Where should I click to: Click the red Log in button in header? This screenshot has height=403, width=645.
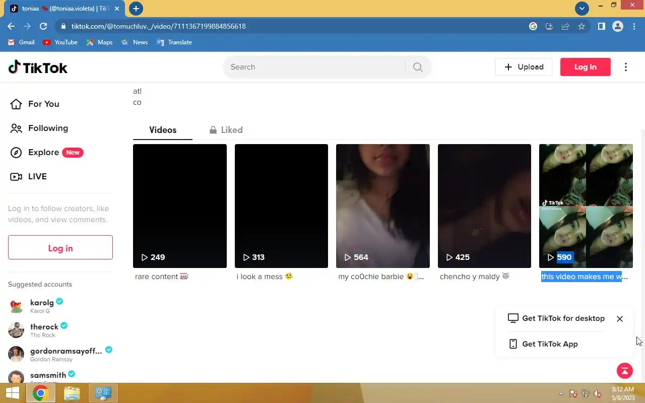point(586,67)
